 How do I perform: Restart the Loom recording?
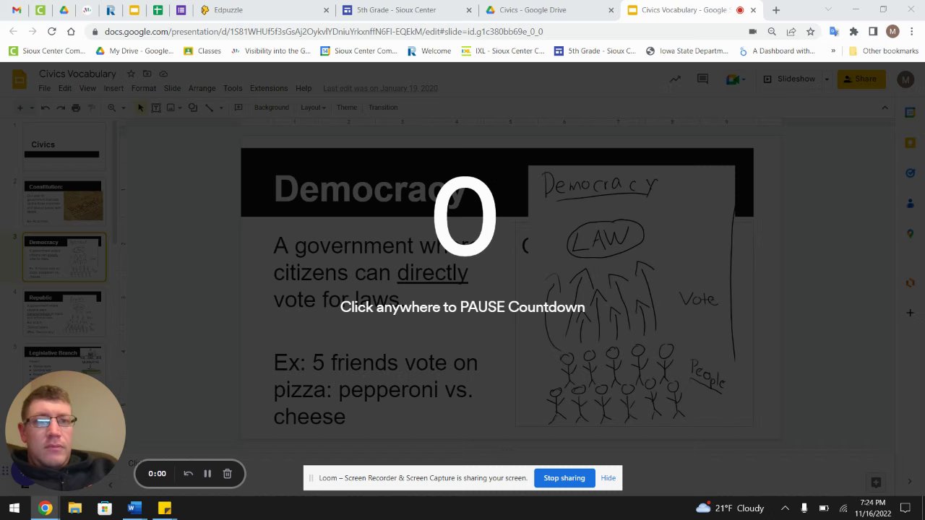coord(188,474)
